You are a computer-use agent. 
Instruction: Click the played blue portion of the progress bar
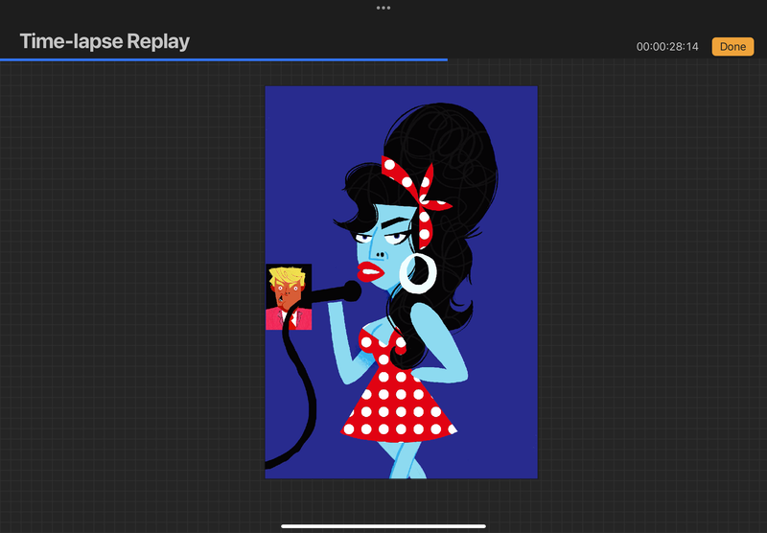(221, 59)
